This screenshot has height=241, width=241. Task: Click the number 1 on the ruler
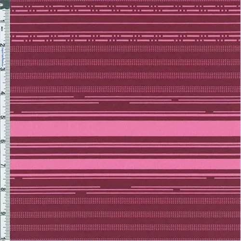[2, 21]
